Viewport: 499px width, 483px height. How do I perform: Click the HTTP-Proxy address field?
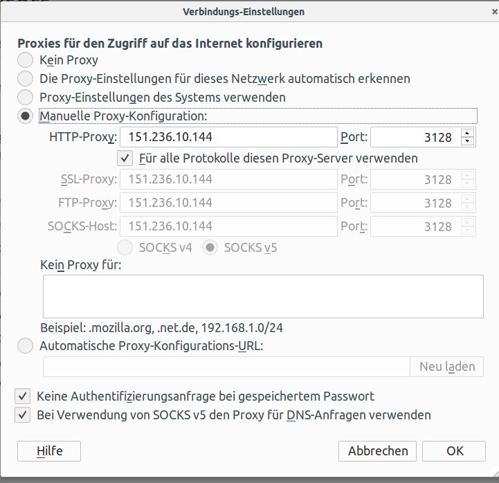[x=228, y=137]
